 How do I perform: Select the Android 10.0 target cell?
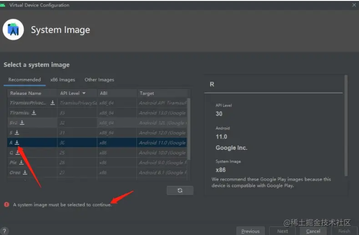tap(162, 153)
